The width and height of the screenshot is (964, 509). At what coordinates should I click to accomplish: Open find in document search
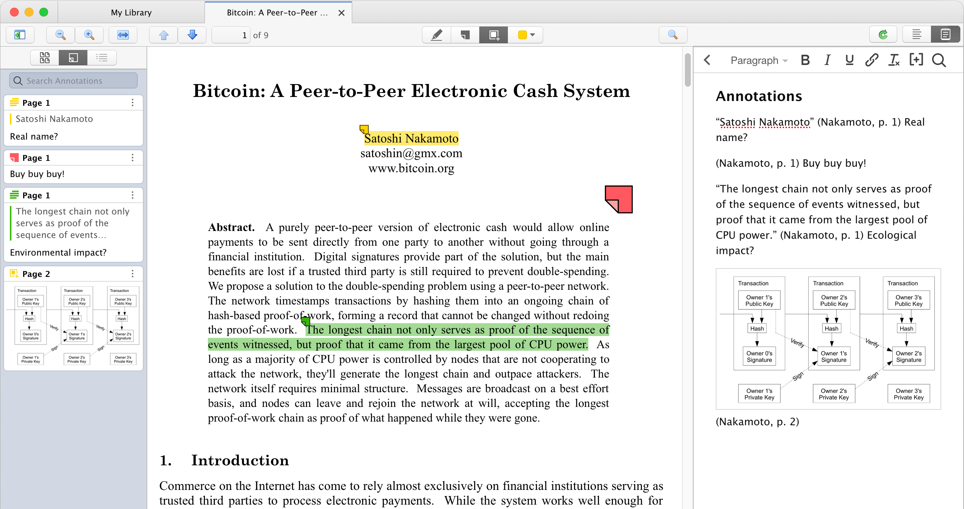(673, 35)
